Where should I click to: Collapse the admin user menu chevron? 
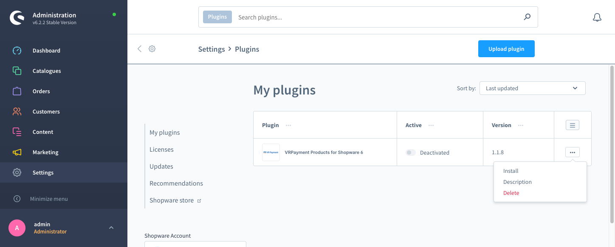click(x=111, y=228)
